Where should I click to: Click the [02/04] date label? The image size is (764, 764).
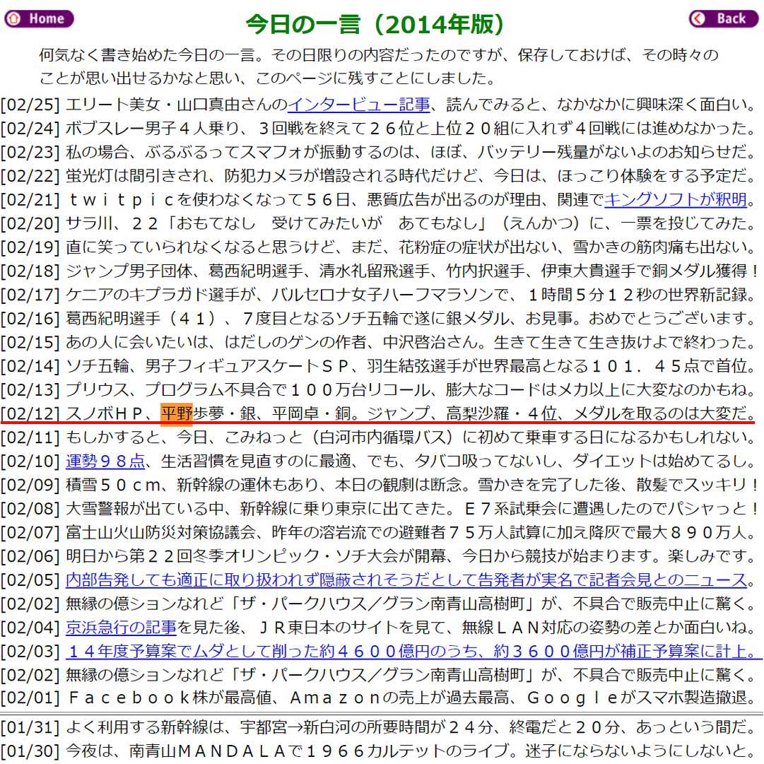tap(30, 627)
